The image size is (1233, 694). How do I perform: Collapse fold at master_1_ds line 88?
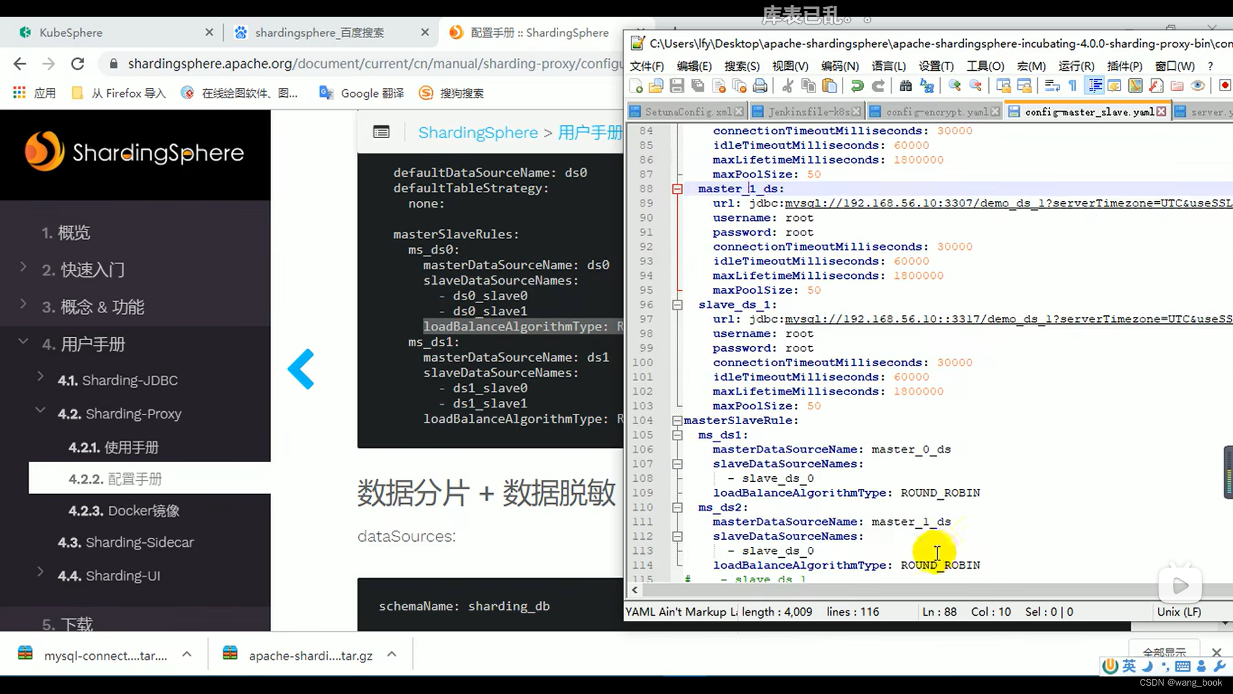click(x=677, y=189)
